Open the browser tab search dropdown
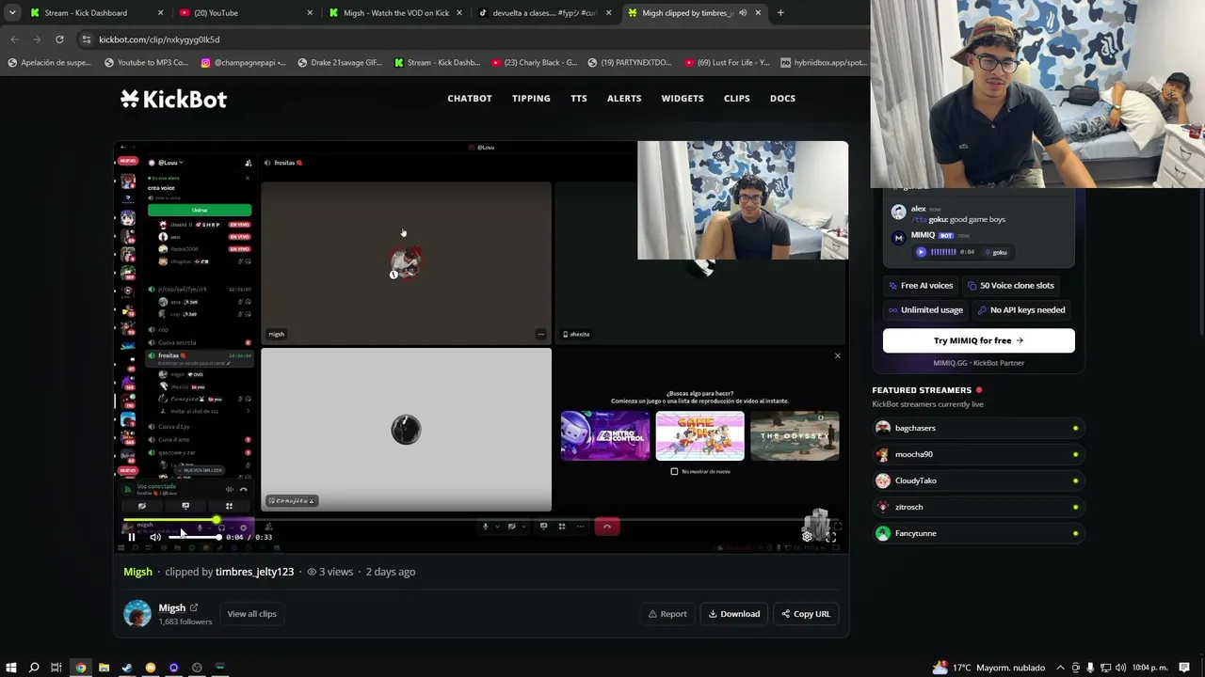 pyautogui.click(x=12, y=13)
